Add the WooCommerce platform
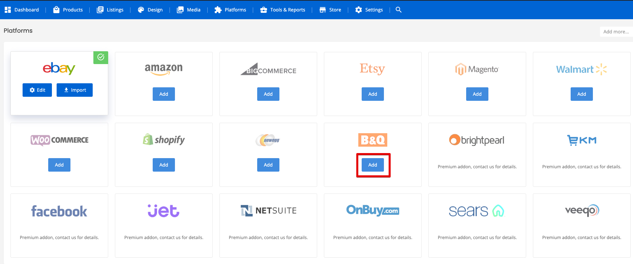 (x=59, y=165)
